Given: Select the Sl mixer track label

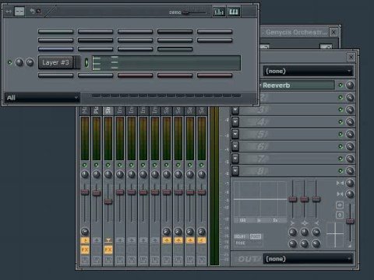Looking at the screenshot, I should point(108,110).
